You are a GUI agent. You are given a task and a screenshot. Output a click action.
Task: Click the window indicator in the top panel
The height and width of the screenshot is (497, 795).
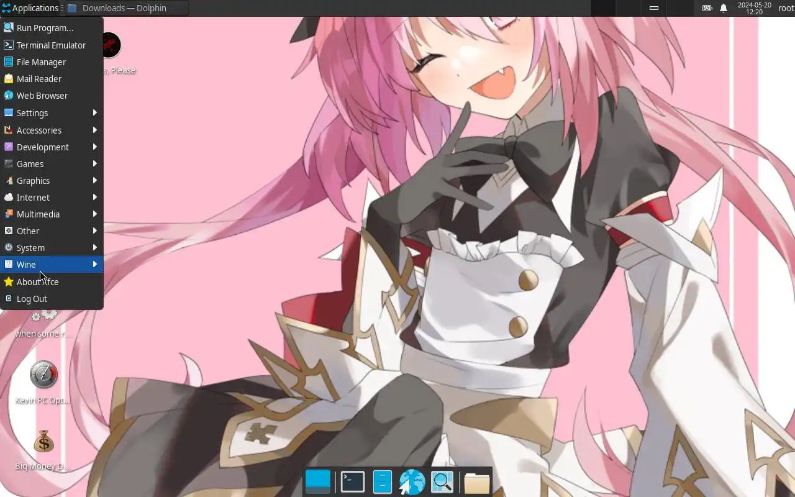pyautogui.click(x=653, y=8)
